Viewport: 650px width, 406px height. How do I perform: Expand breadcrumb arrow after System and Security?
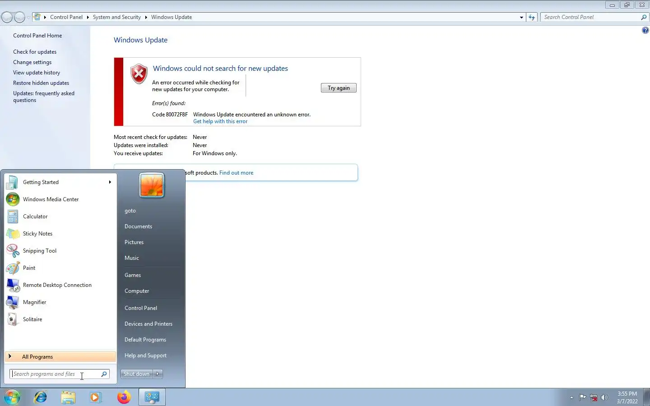pos(146,17)
